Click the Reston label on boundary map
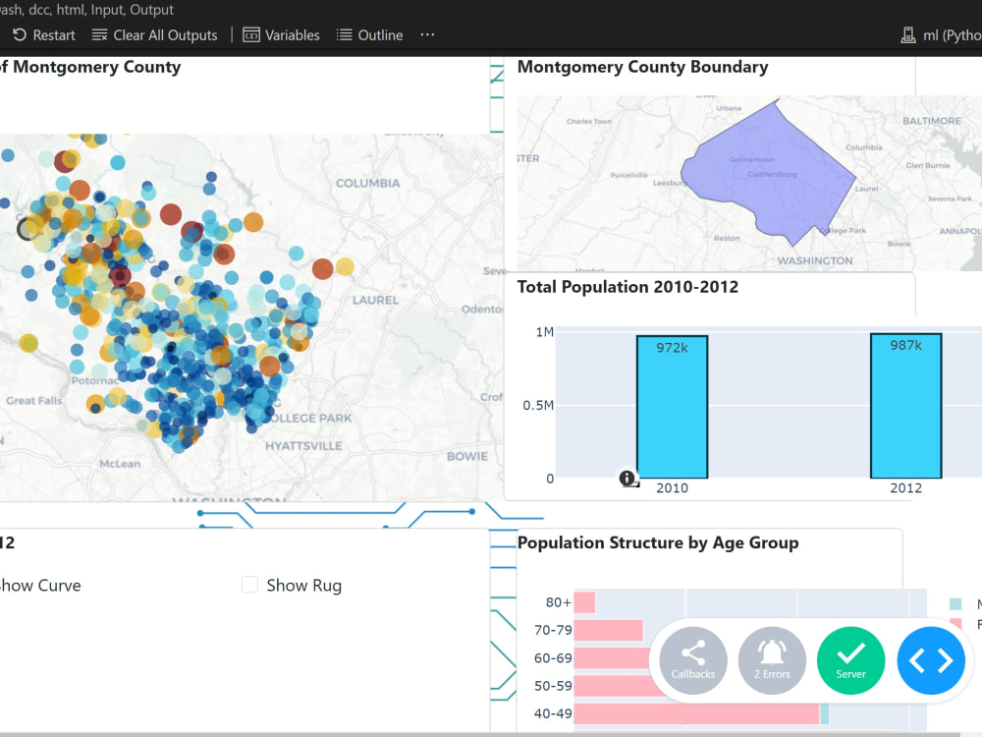Viewport: 982px width, 737px height. click(x=727, y=238)
